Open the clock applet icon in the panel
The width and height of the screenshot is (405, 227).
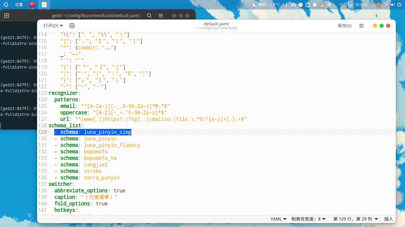pos(301,4)
